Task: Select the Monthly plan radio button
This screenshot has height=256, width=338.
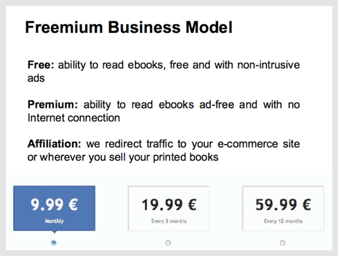Action: pyautogui.click(x=54, y=243)
